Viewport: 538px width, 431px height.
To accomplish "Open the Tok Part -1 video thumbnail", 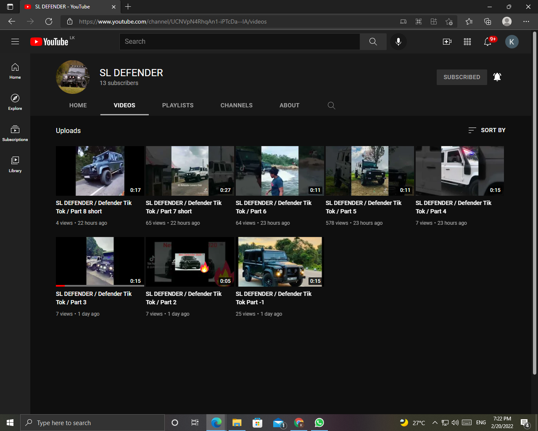I will 280,262.
